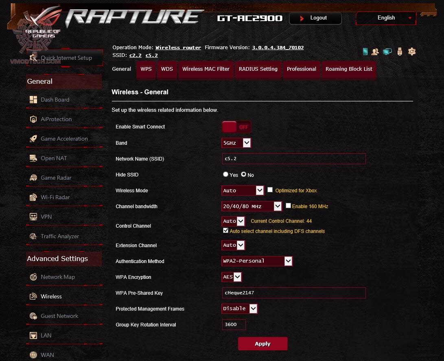Open Game Acceleration menu label
Viewport: 444px width, 361px height.
64,139
